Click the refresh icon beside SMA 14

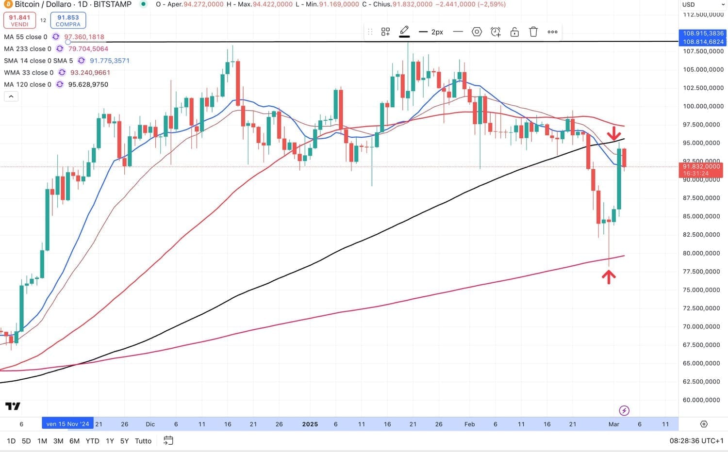click(81, 61)
